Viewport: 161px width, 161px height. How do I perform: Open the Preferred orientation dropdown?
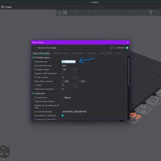69,89
